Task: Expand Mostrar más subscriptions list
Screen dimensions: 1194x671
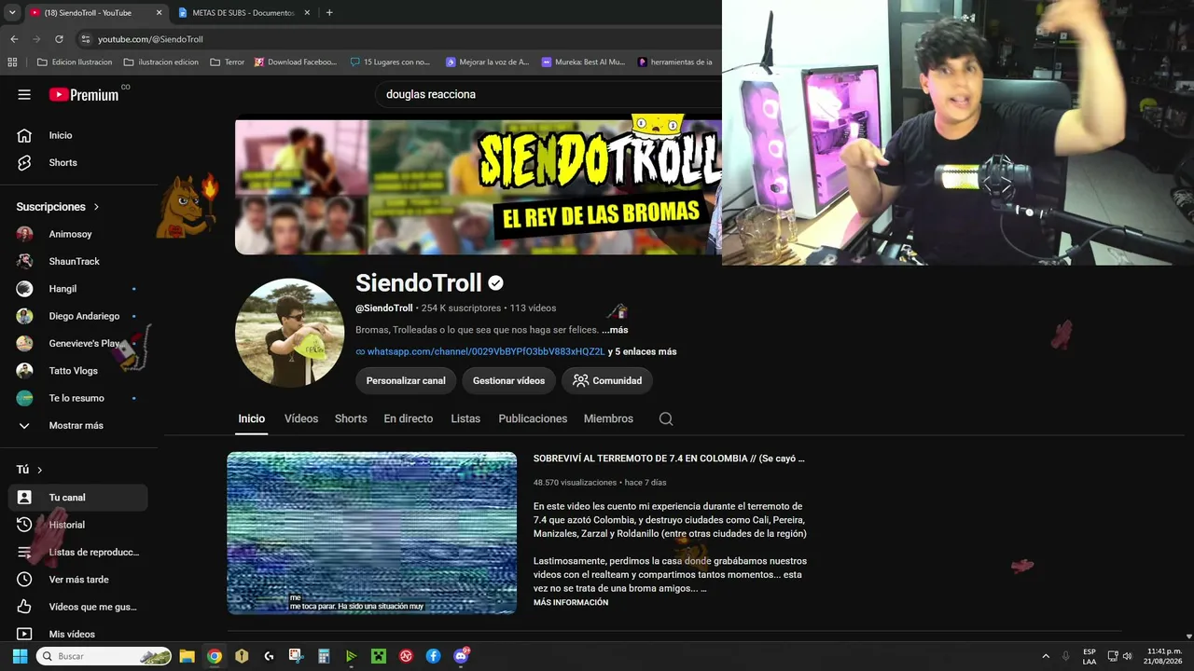Action: [78, 425]
